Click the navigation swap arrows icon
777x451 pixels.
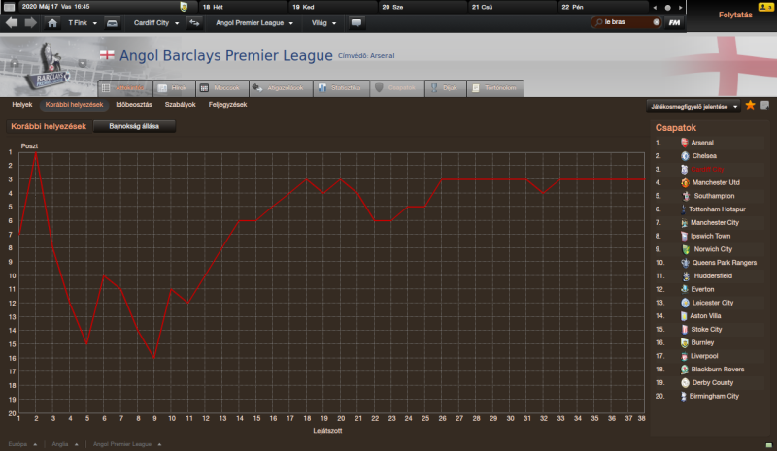coord(194,22)
